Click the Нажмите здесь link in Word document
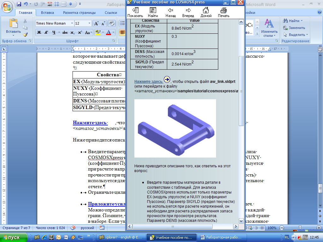323x242 pixels. (90, 123)
